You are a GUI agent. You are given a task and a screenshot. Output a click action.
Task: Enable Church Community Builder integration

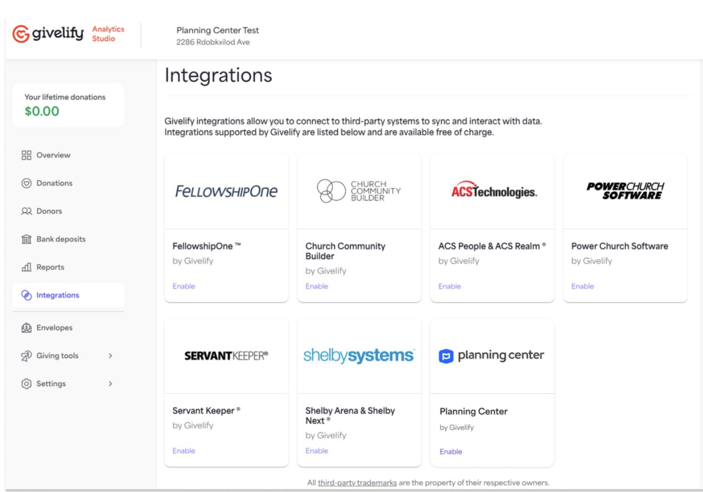317,286
